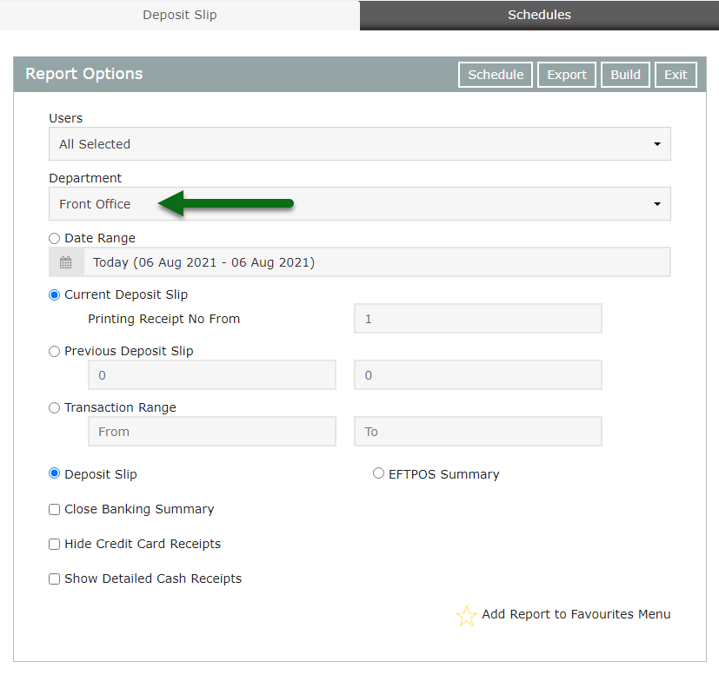The image size is (719, 681).
Task: Click the Printing Receipt No From label
Action: 163,319
